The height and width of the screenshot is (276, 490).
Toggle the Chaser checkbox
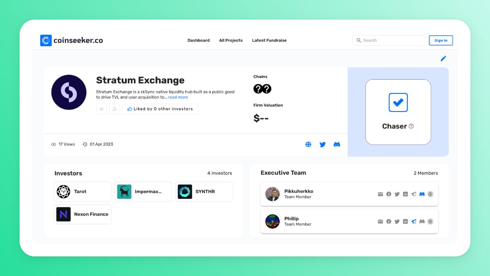398,102
